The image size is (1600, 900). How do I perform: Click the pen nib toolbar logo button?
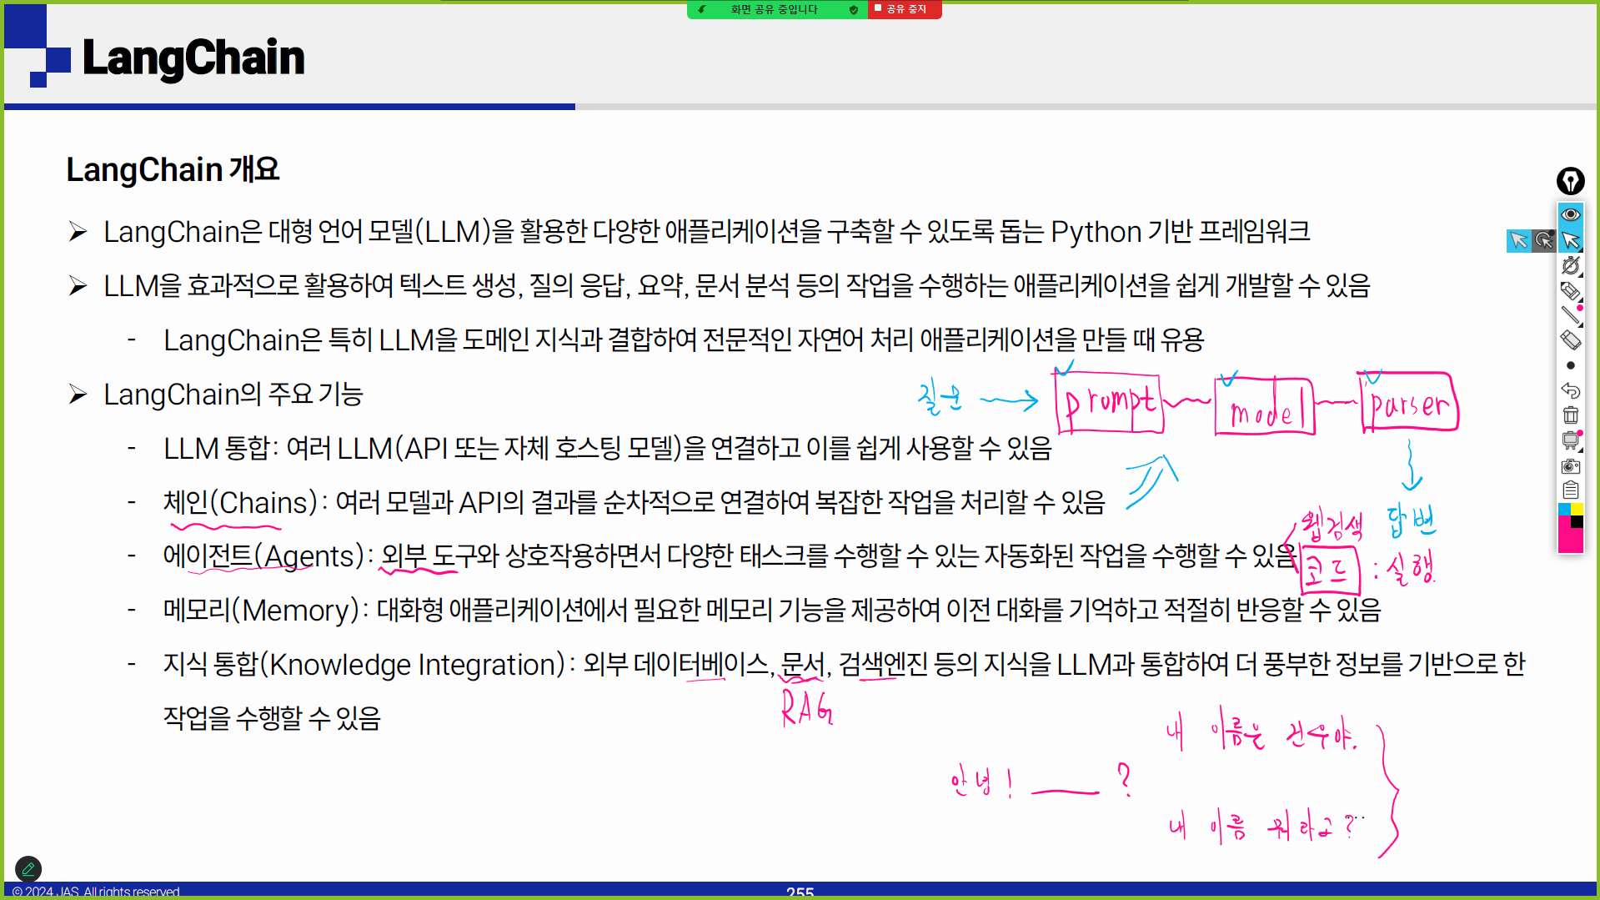(x=1570, y=181)
